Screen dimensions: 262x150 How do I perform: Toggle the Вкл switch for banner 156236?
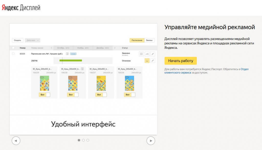pyautogui.click(x=130, y=95)
